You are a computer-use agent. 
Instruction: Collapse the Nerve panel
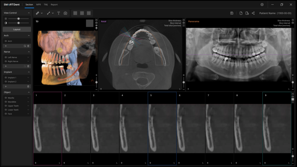tap(28, 52)
